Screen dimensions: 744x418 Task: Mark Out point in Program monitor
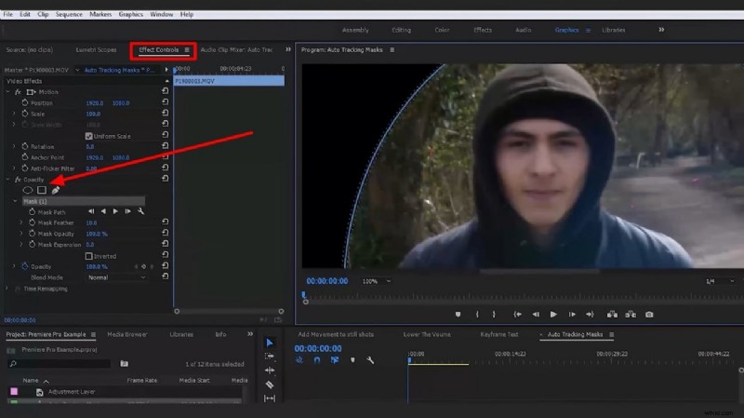click(x=494, y=315)
